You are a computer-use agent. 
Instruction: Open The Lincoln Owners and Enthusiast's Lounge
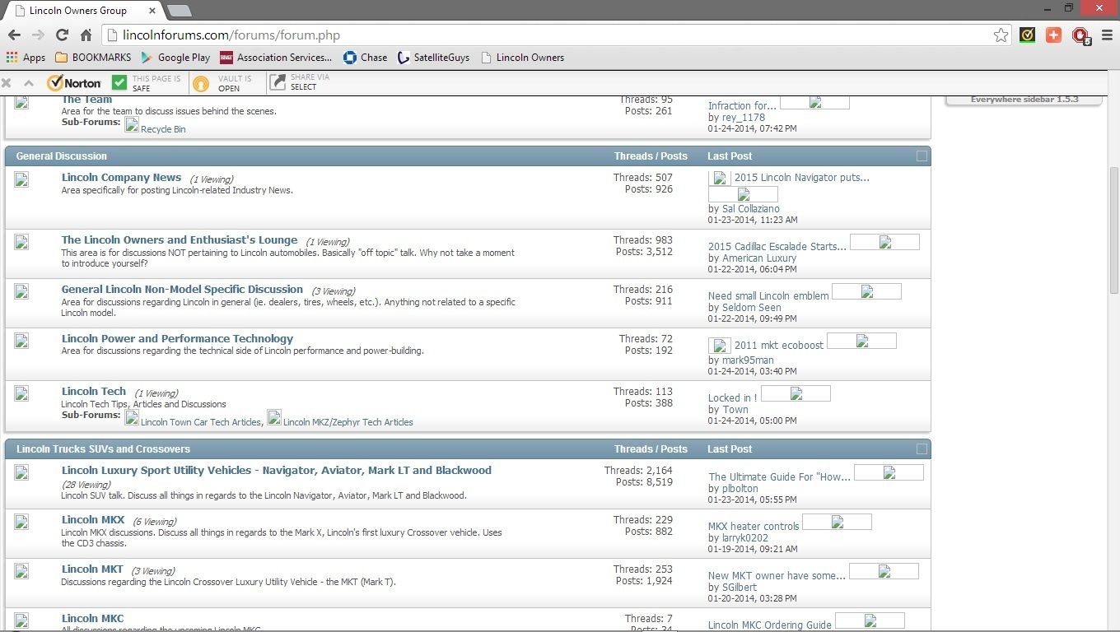180,239
